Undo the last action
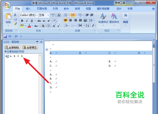Viewport: 158px width, 114px height. [10, 36]
